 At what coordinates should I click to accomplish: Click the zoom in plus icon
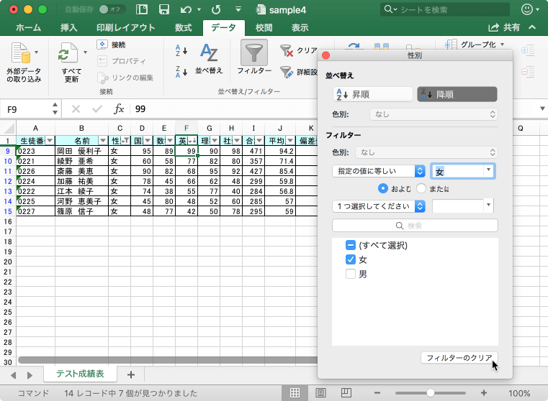pos(484,393)
